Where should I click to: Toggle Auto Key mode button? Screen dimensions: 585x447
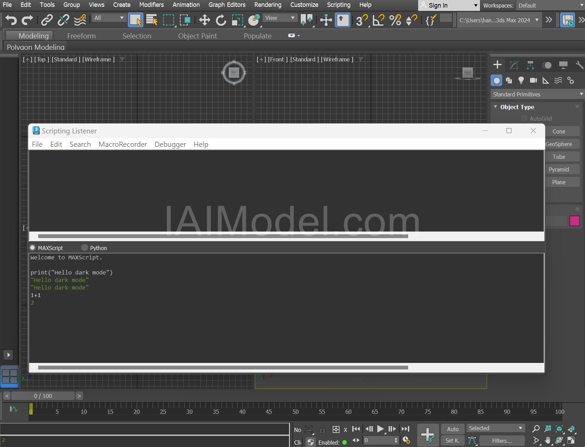tap(452, 429)
